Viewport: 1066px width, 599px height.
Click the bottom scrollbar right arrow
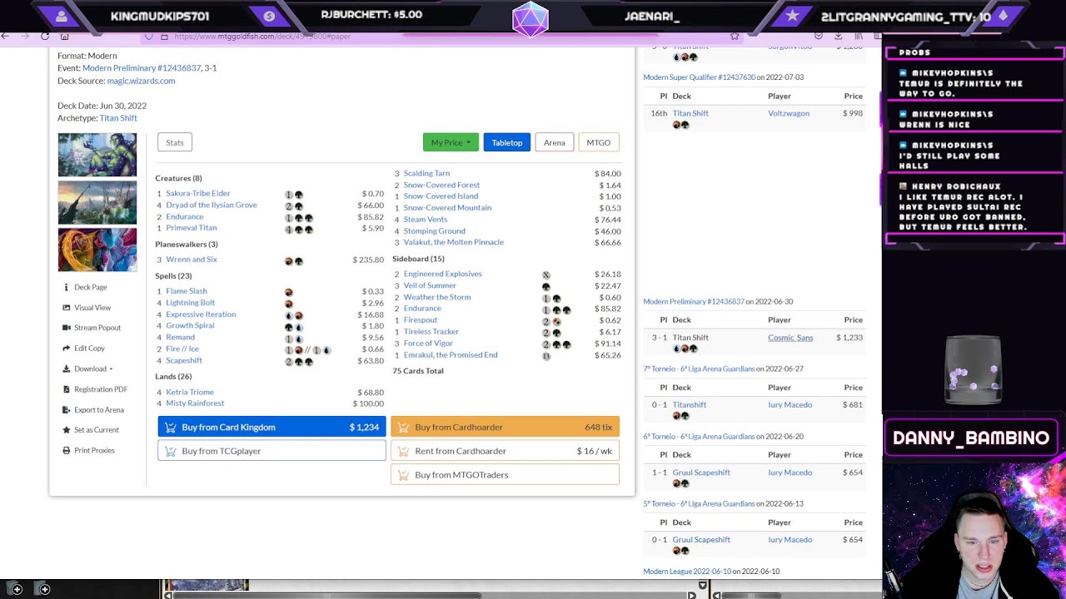tap(691, 596)
